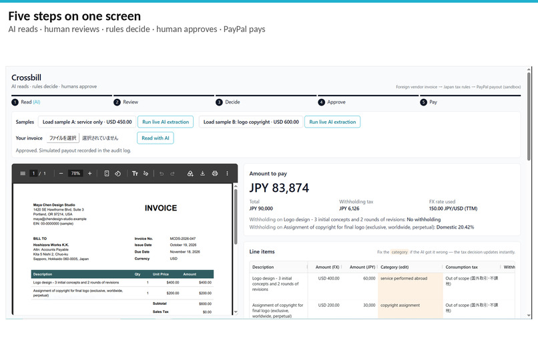
Task: Click the fit to page icon
Action: (x=107, y=174)
